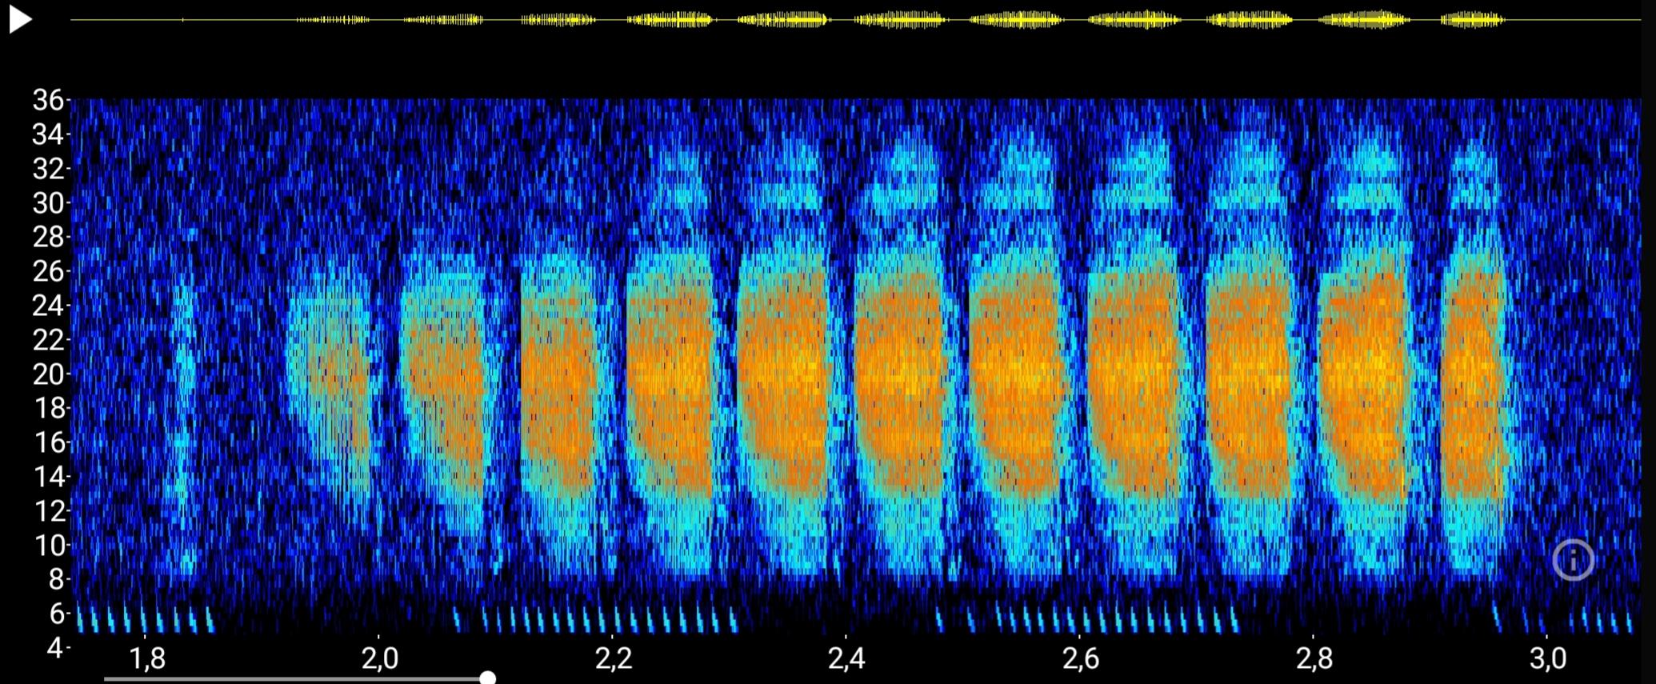The width and height of the screenshot is (1656, 684).
Task: Click the 28 frequency axis label
Action: (47, 237)
